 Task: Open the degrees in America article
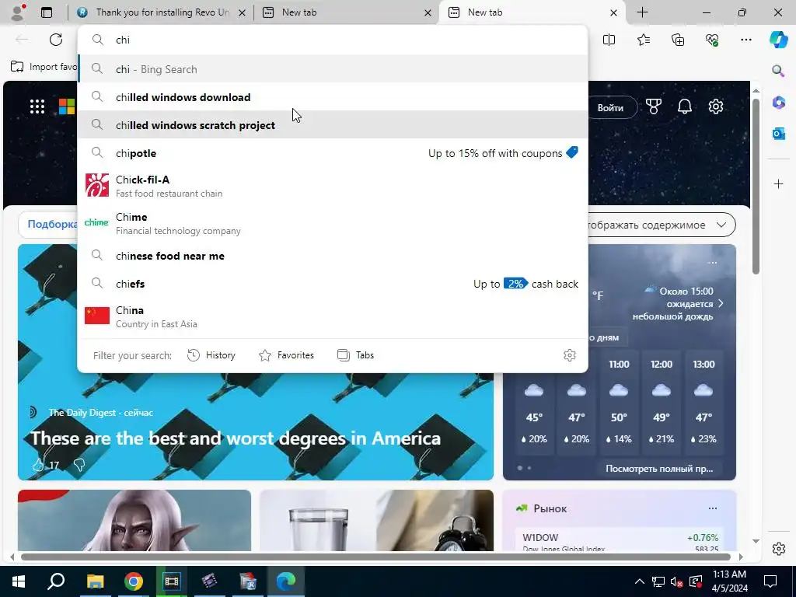tap(236, 438)
